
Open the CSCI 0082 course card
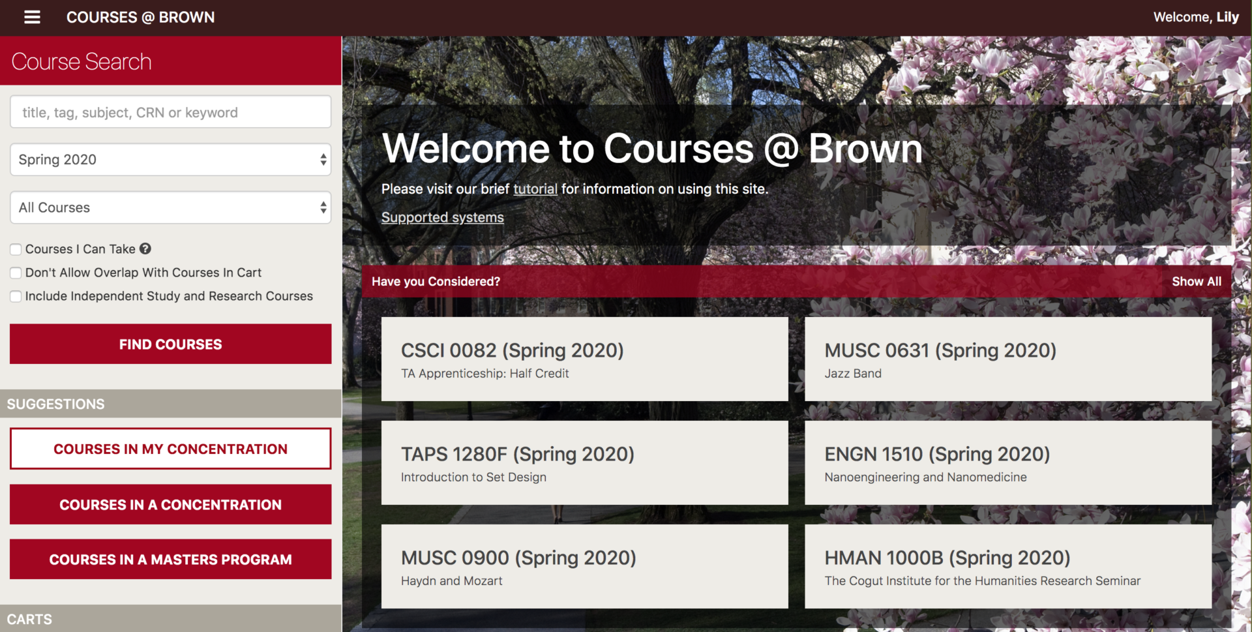point(585,359)
